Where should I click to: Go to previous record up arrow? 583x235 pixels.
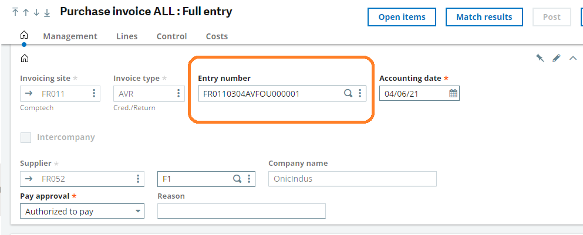click(x=26, y=12)
